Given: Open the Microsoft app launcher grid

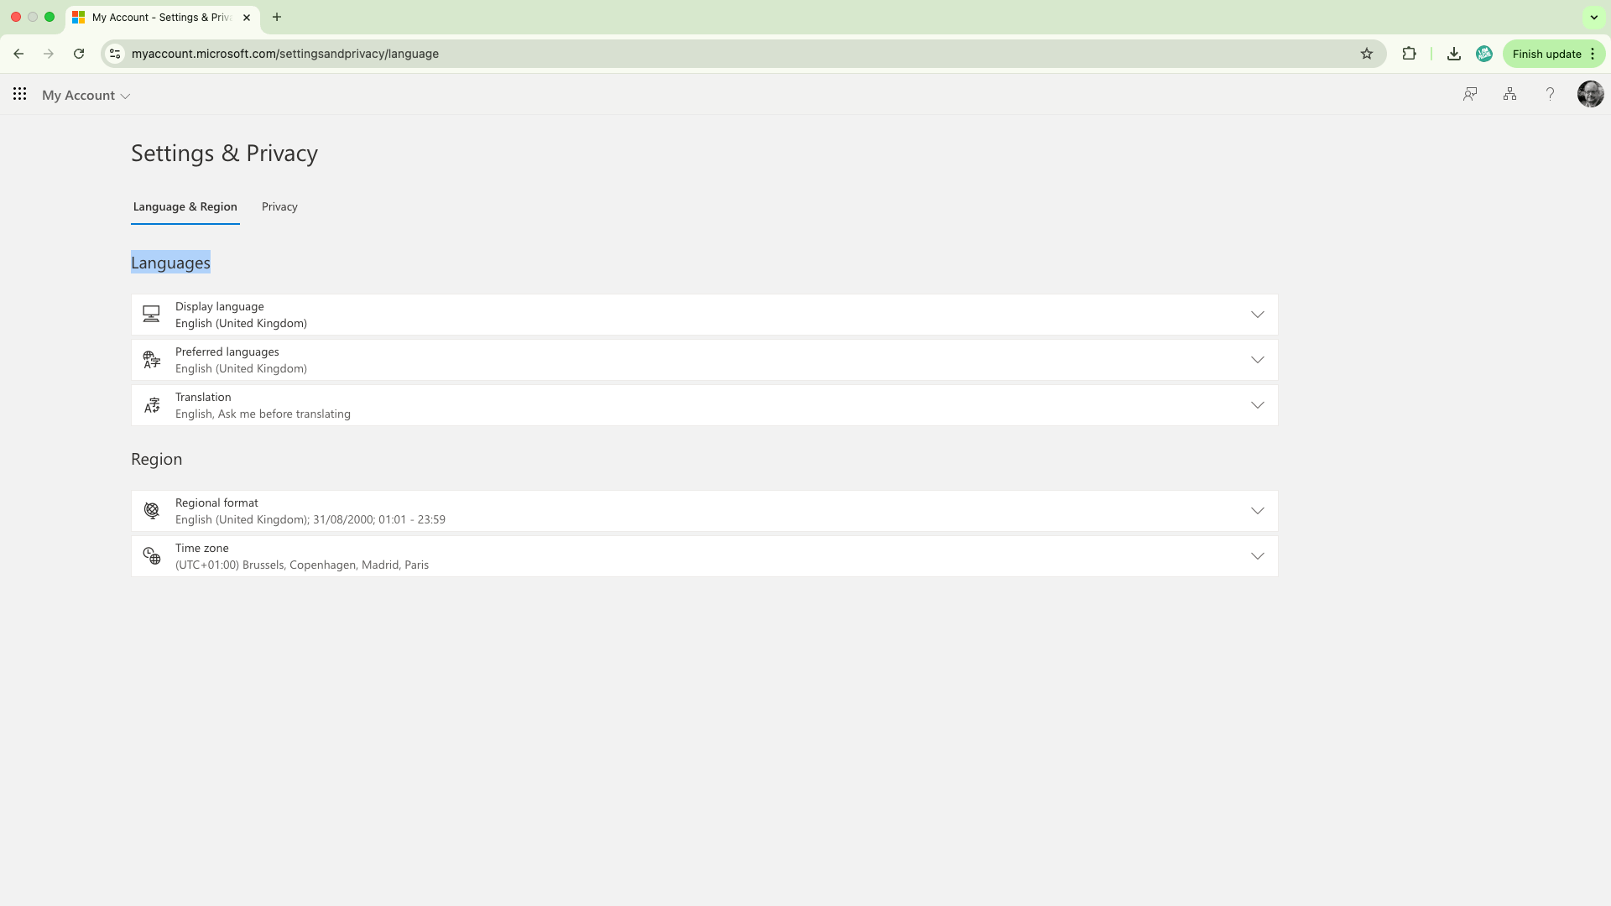Looking at the screenshot, I should pos(19,94).
